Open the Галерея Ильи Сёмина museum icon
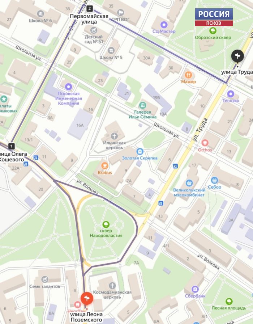Image resolution: width=253 pixels, height=324 pixels. click(x=143, y=105)
